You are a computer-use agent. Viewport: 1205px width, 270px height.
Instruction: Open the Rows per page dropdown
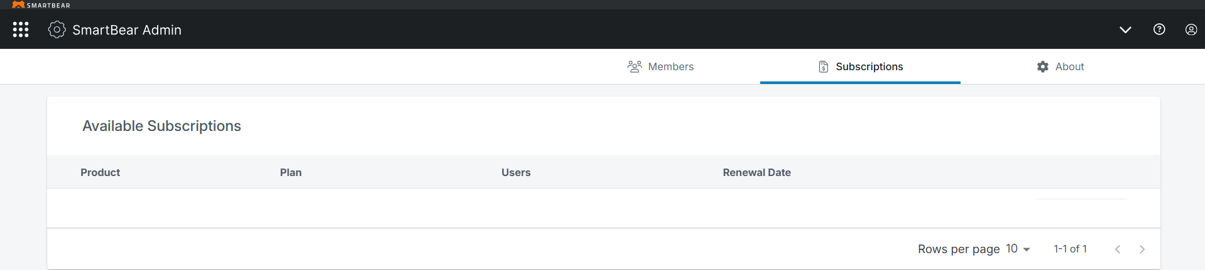click(x=1018, y=249)
